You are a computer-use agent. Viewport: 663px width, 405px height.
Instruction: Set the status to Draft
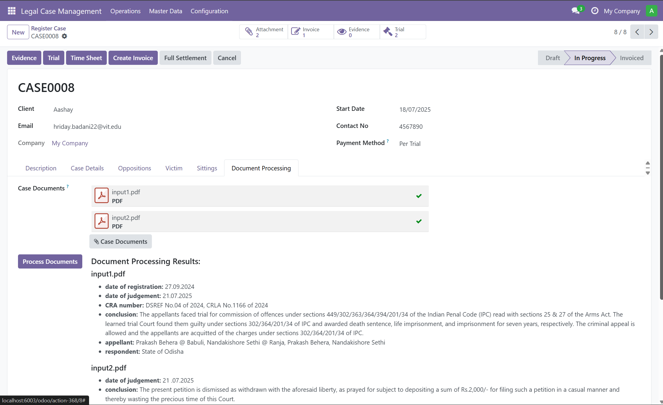[x=552, y=58]
